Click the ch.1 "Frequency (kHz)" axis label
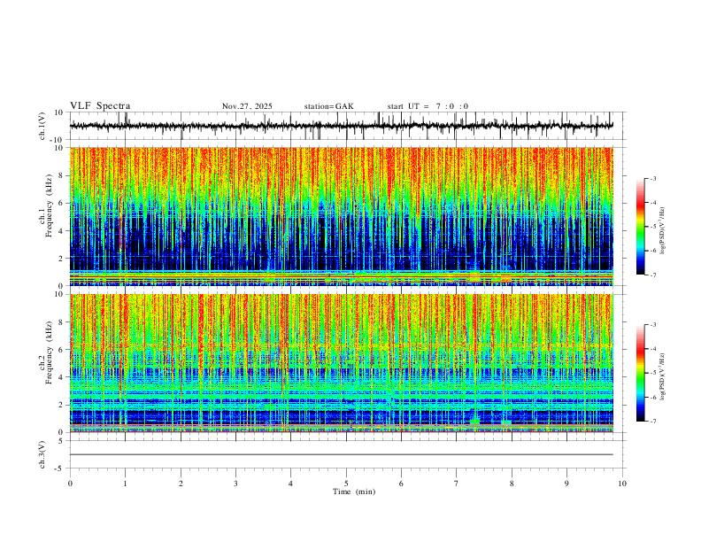This screenshot has width=701, height=542. coord(49,206)
